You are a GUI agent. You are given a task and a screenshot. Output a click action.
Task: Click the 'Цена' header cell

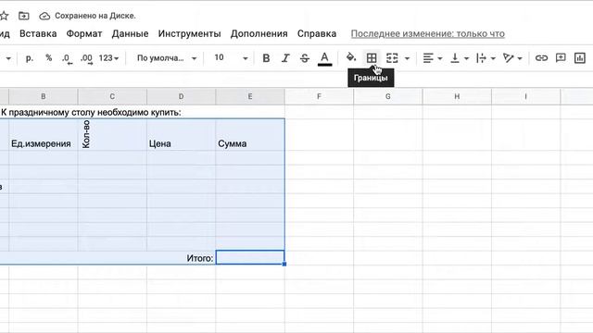[x=182, y=135]
